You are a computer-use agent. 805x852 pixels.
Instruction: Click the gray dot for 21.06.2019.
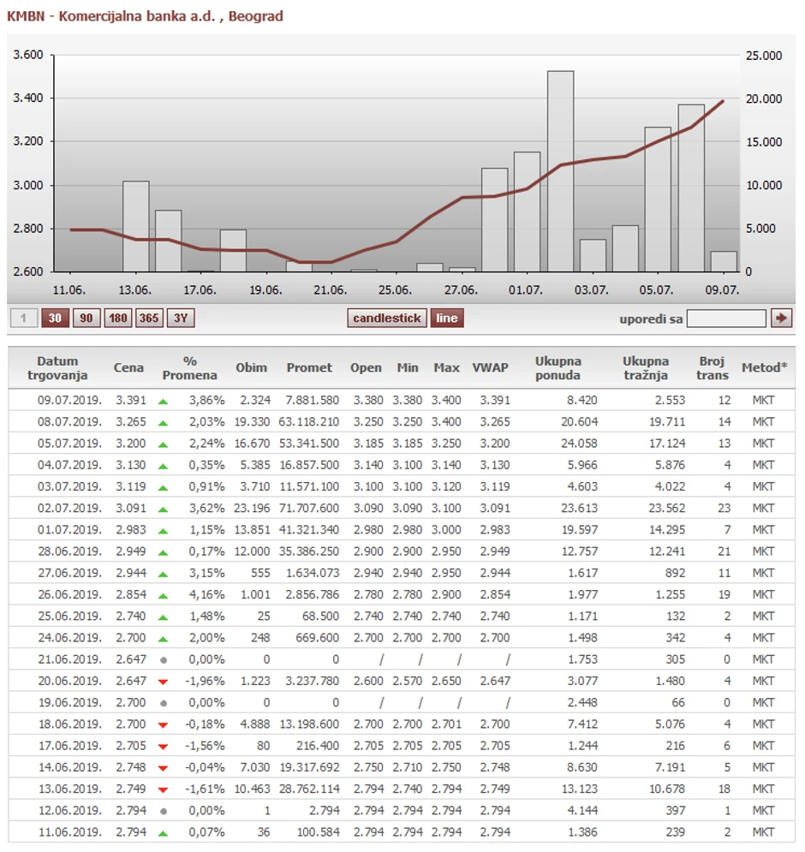[x=164, y=660]
